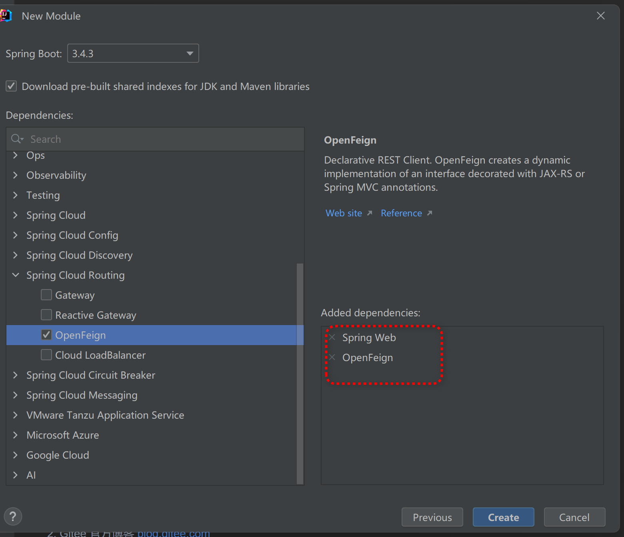
Task: Open the OpenFeign Reference link
Action: [x=401, y=213]
